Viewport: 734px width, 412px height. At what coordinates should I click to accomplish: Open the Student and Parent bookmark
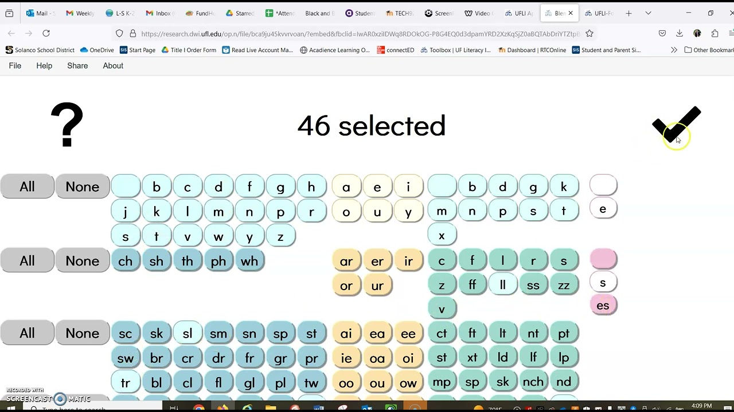[x=606, y=50]
